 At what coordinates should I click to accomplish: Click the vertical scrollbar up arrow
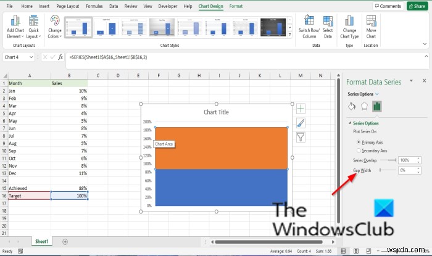[338, 75]
